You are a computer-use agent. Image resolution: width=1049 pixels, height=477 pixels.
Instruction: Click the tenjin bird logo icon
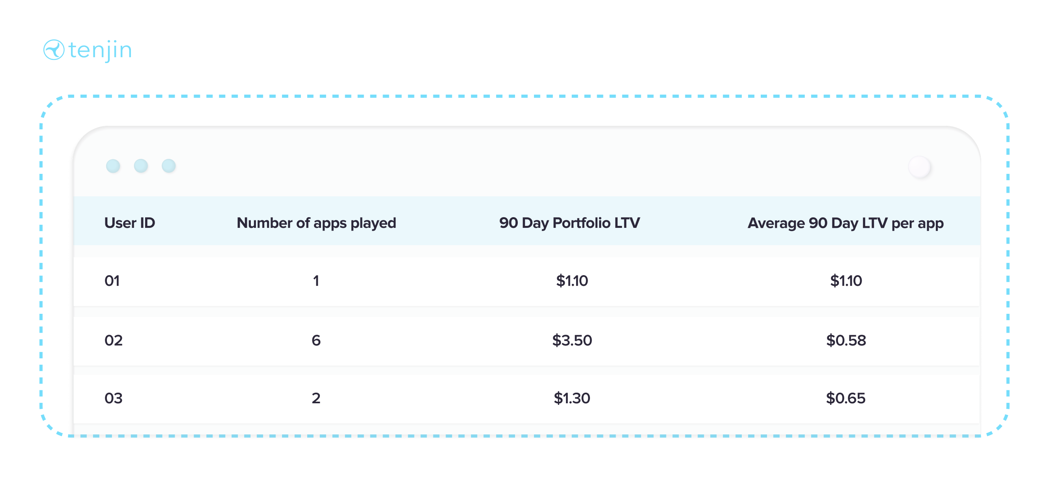pos(54,50)
